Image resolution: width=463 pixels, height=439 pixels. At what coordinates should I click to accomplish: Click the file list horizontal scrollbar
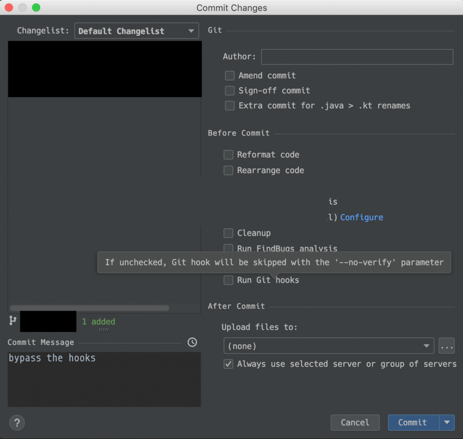90,308
